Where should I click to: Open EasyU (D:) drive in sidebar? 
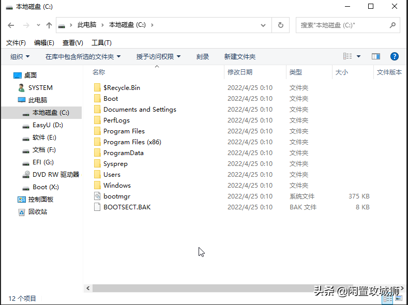coord(48,125)
